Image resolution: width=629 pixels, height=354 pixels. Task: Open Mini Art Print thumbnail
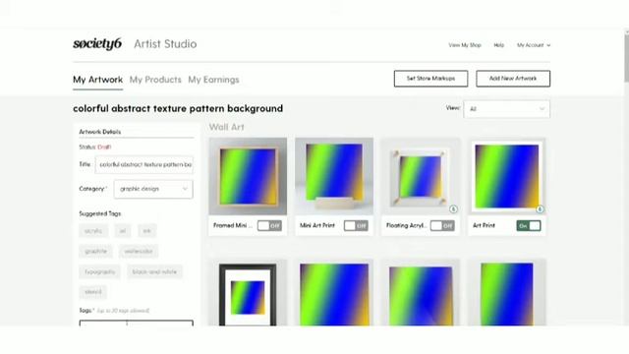point(334,176)
